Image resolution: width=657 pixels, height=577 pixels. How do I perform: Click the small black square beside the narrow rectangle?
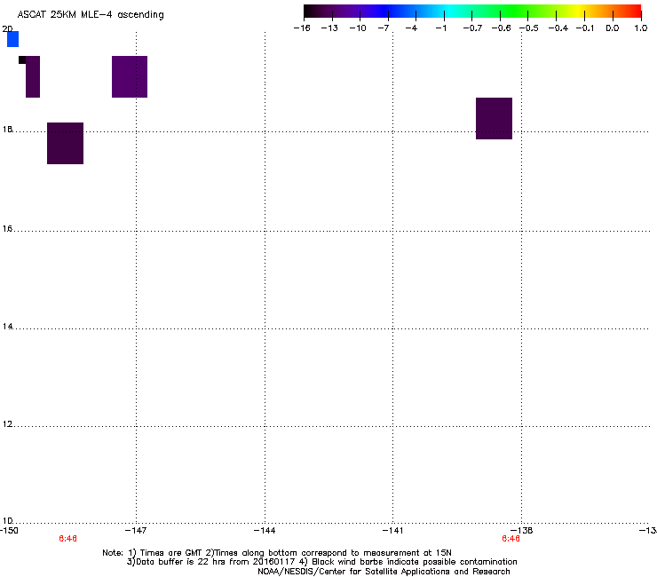22,60
